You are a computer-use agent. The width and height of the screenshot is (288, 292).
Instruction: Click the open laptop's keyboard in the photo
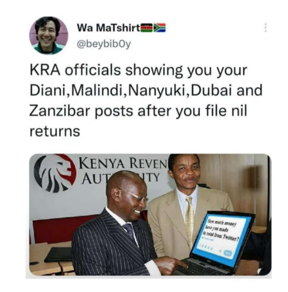coord(200,267)
